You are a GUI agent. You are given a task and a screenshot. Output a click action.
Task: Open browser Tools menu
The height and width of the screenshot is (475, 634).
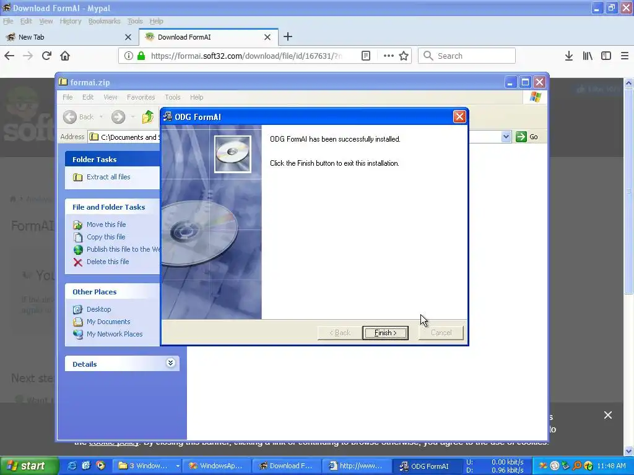coord(135,21)
